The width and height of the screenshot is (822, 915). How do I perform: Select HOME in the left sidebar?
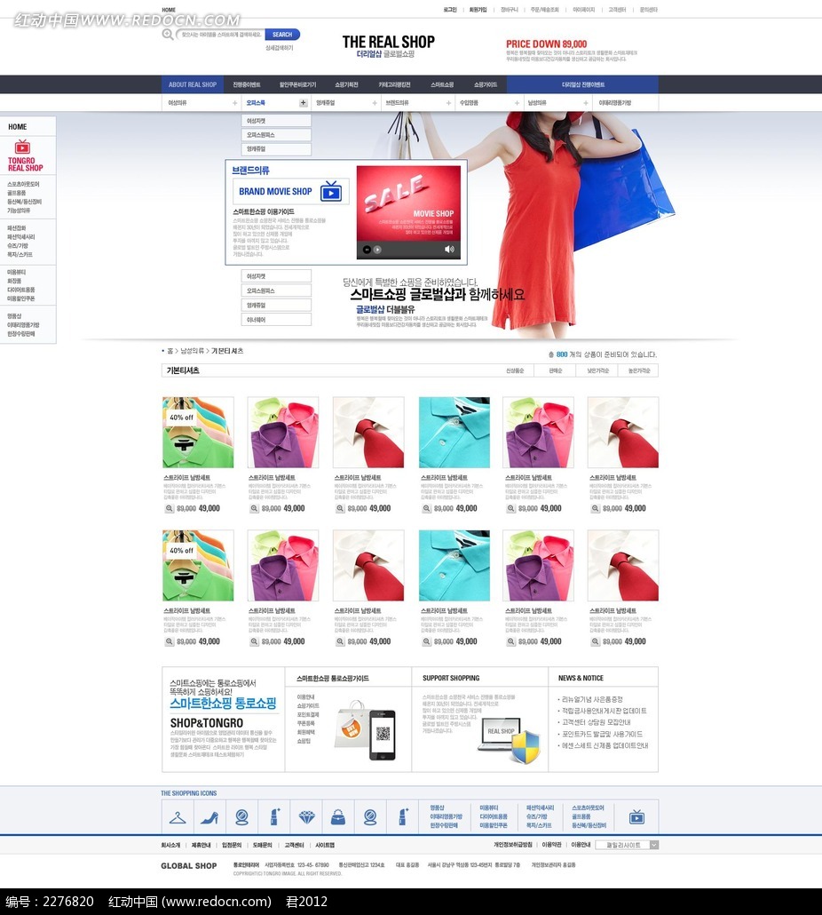point(18,126)
